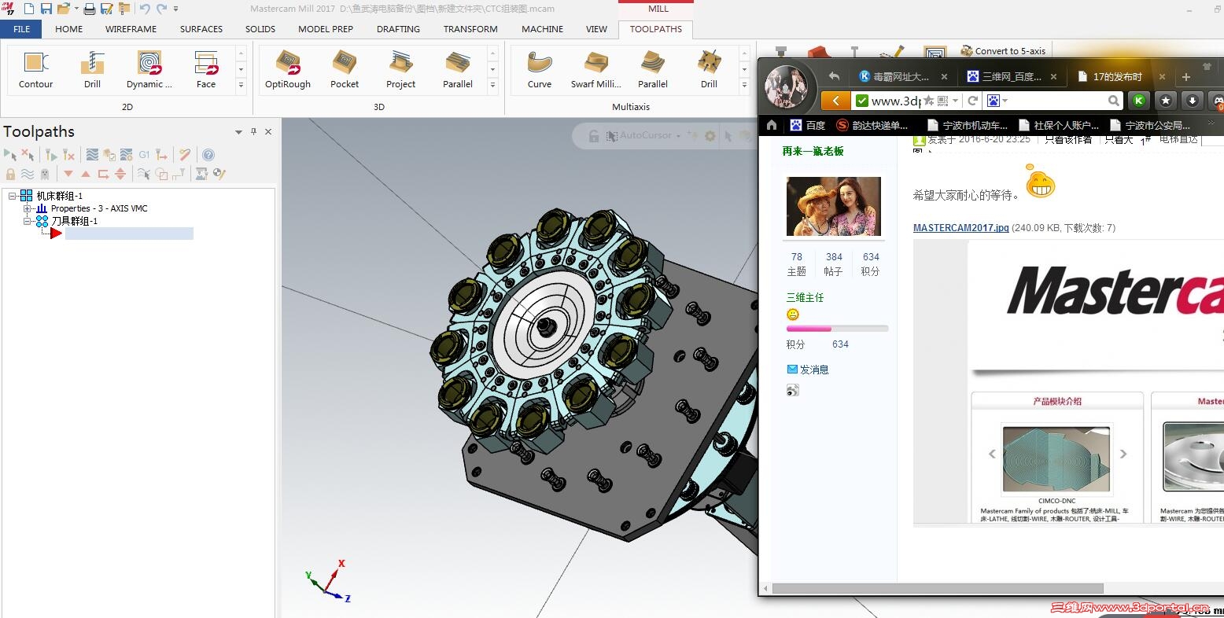Expand the Multiaxis toolpath gallery
The height and width of the screenshot is (618, 1224).
pos(745,84)
